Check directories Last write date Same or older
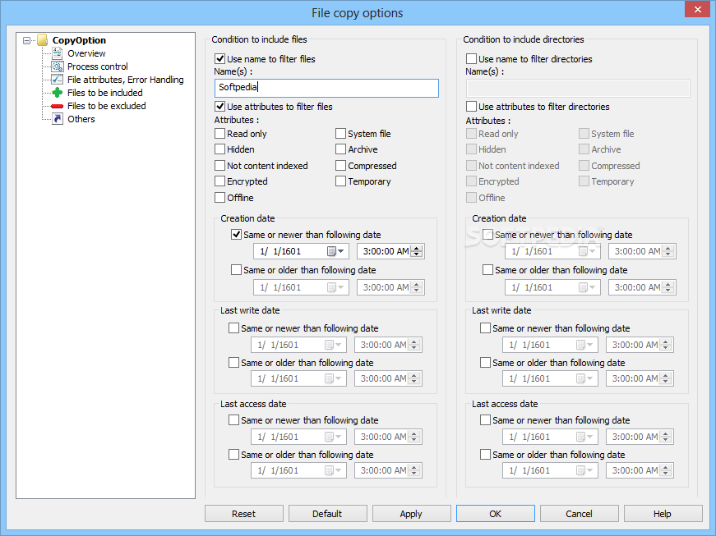This screenshot has height=536, width=716. pos(485,363)
